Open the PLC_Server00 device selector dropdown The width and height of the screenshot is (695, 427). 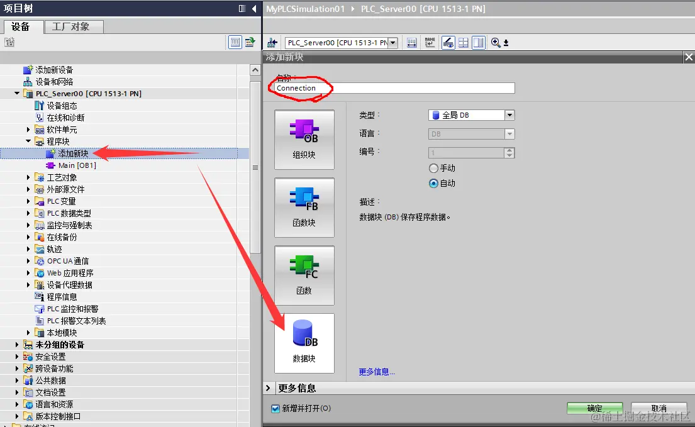click(x=392, y=43)
